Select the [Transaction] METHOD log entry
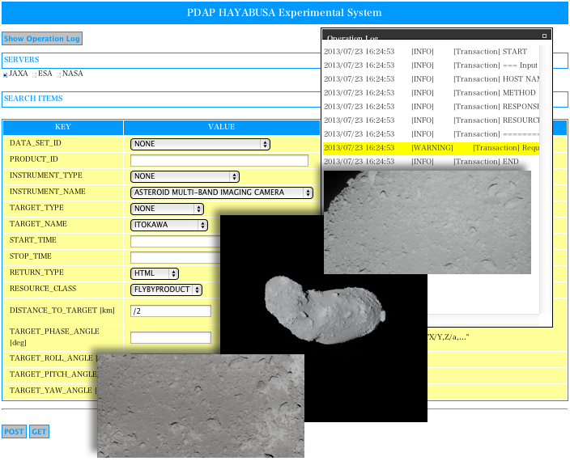Viewport: 570px width, 461px height. [431, 93]
